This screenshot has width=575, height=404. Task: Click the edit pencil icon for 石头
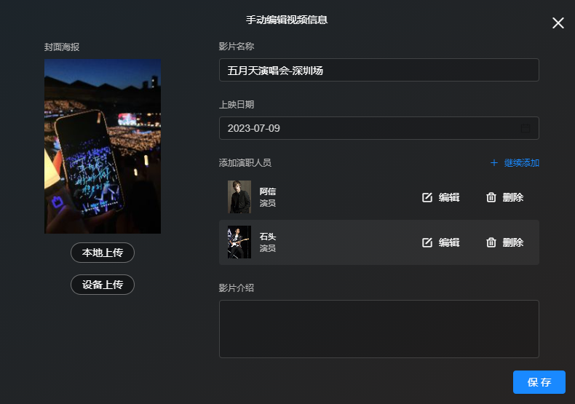[427, 242]
